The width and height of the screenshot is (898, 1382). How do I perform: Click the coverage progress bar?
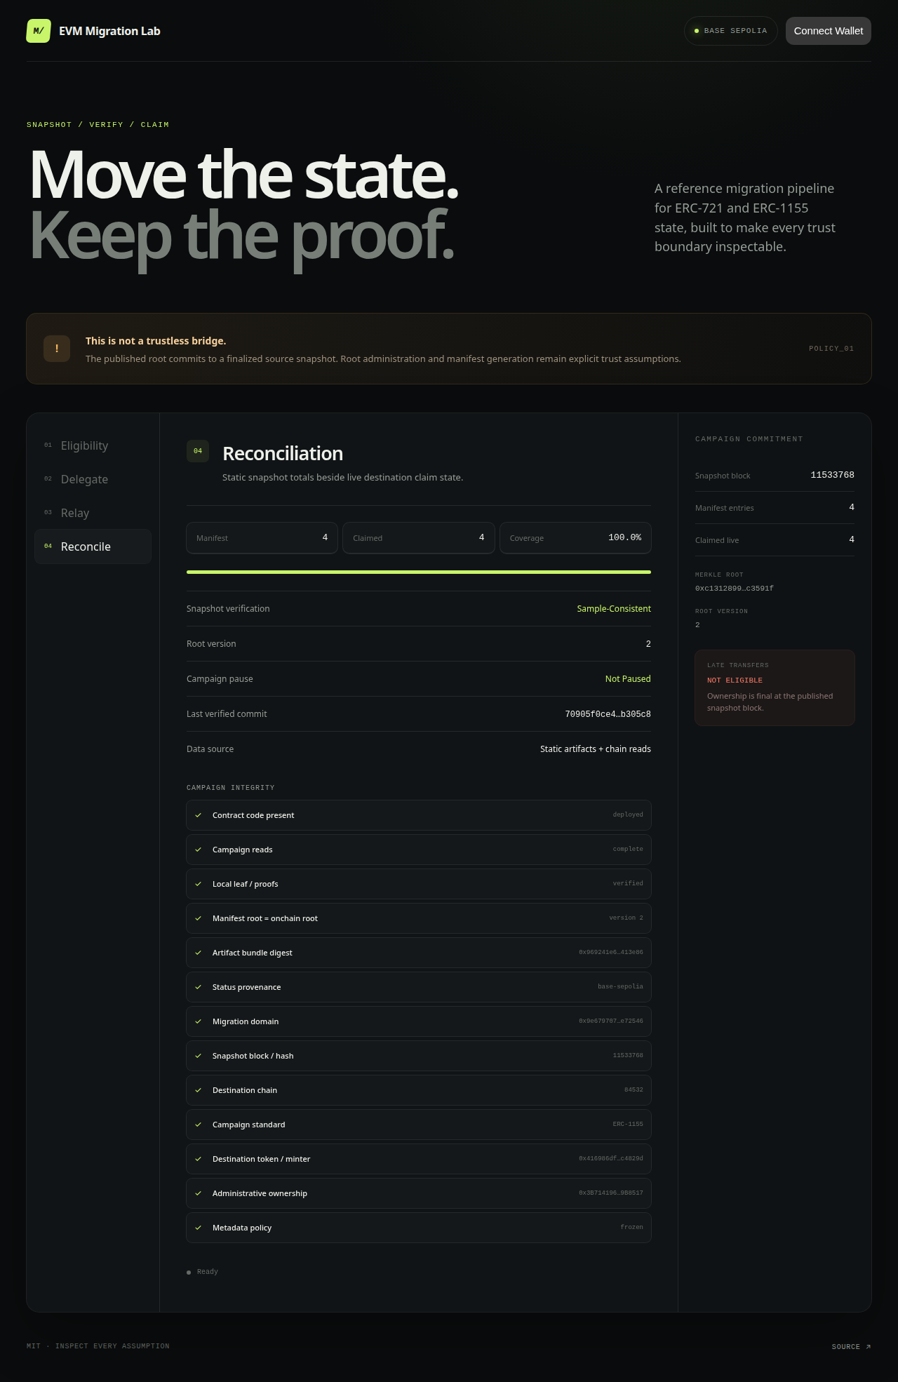coord(419,572)
